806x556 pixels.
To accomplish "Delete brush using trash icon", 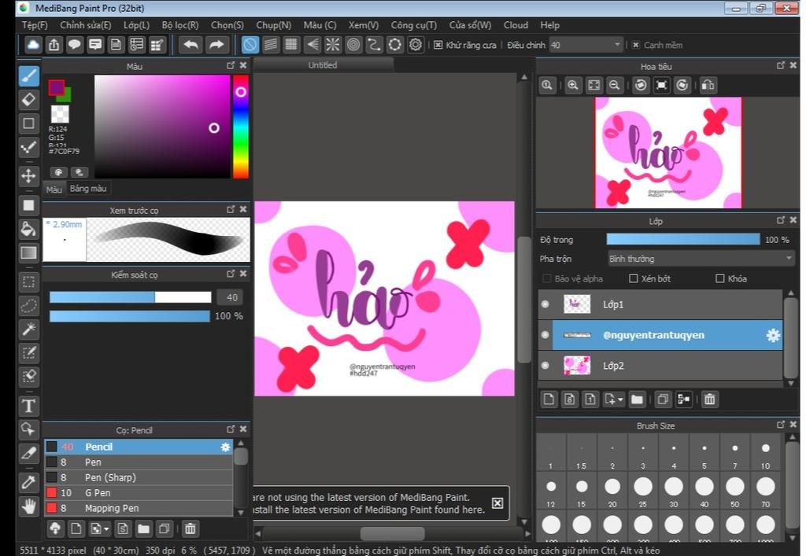I will coord(190,528).
